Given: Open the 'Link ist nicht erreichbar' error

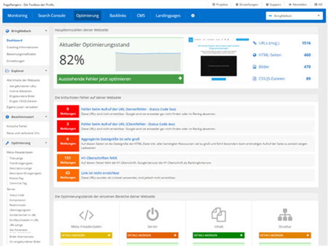Looking at the screenshot, I should [100, 173].
